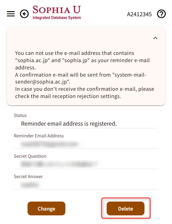The image size is (172, 224).
Task: Click the 'Reminder Email Address' label
Action: 39,136
